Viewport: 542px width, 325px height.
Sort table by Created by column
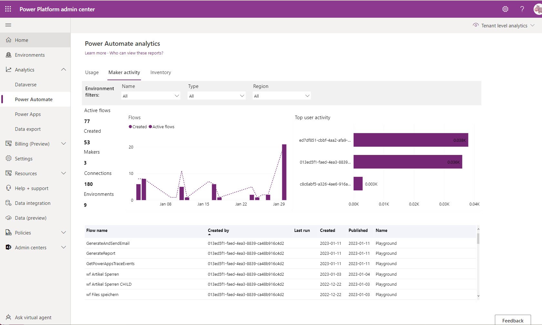pos(218,230)
